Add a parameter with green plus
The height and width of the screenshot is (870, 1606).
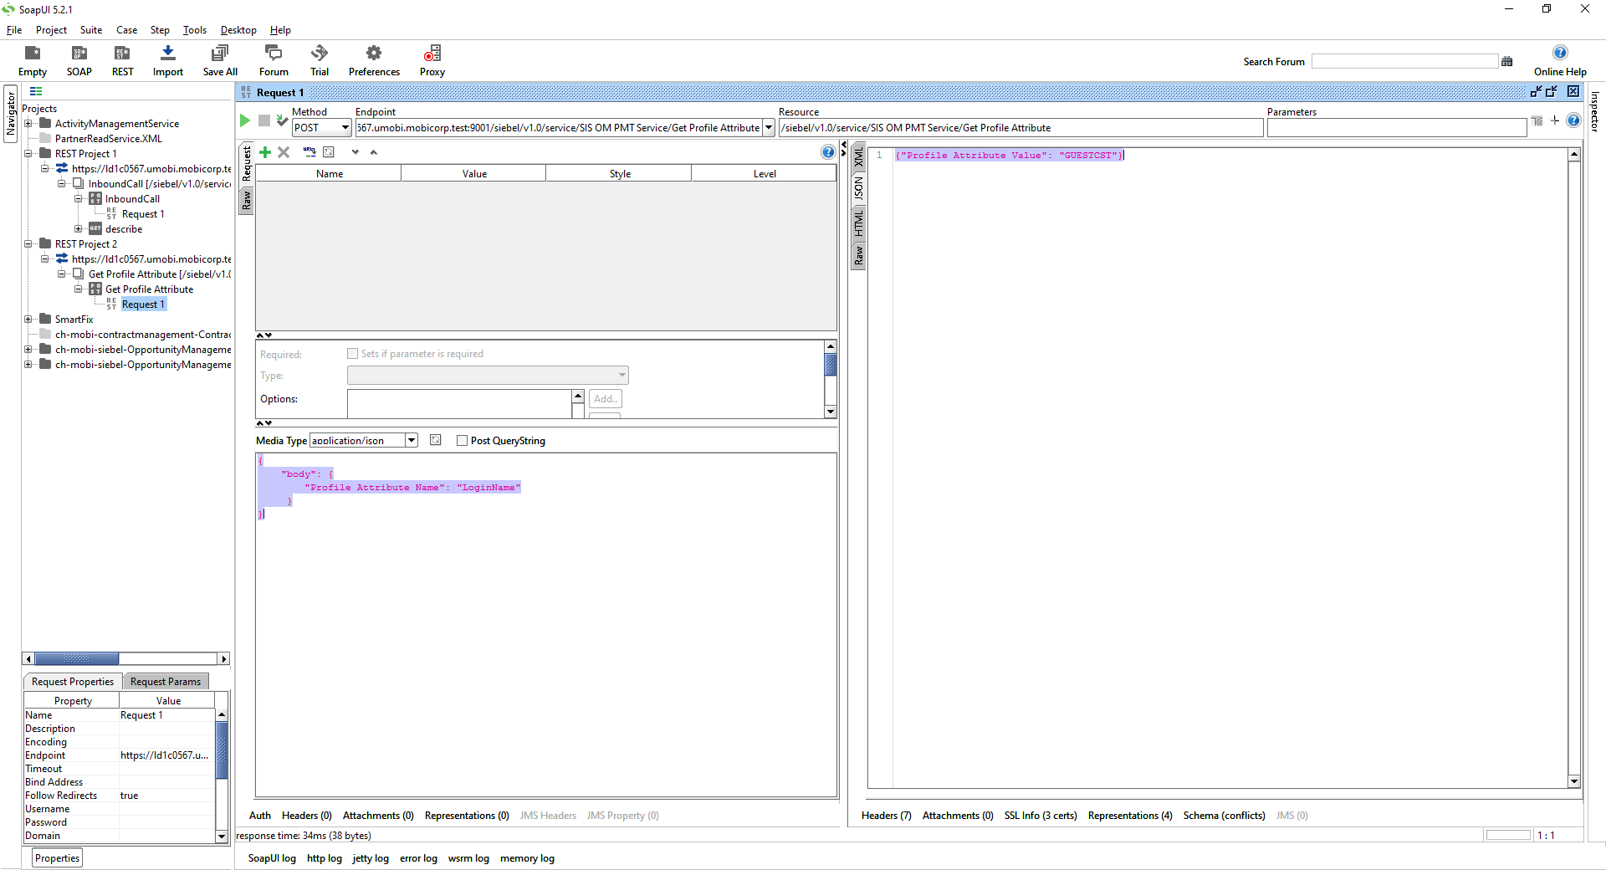(265, 152)
